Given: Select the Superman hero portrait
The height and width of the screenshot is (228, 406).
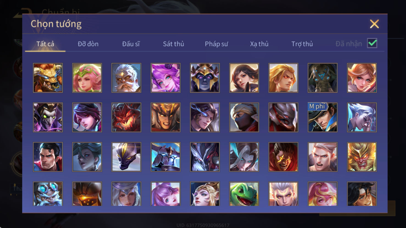Looking at the screenshot, I should tap(48, 157).
